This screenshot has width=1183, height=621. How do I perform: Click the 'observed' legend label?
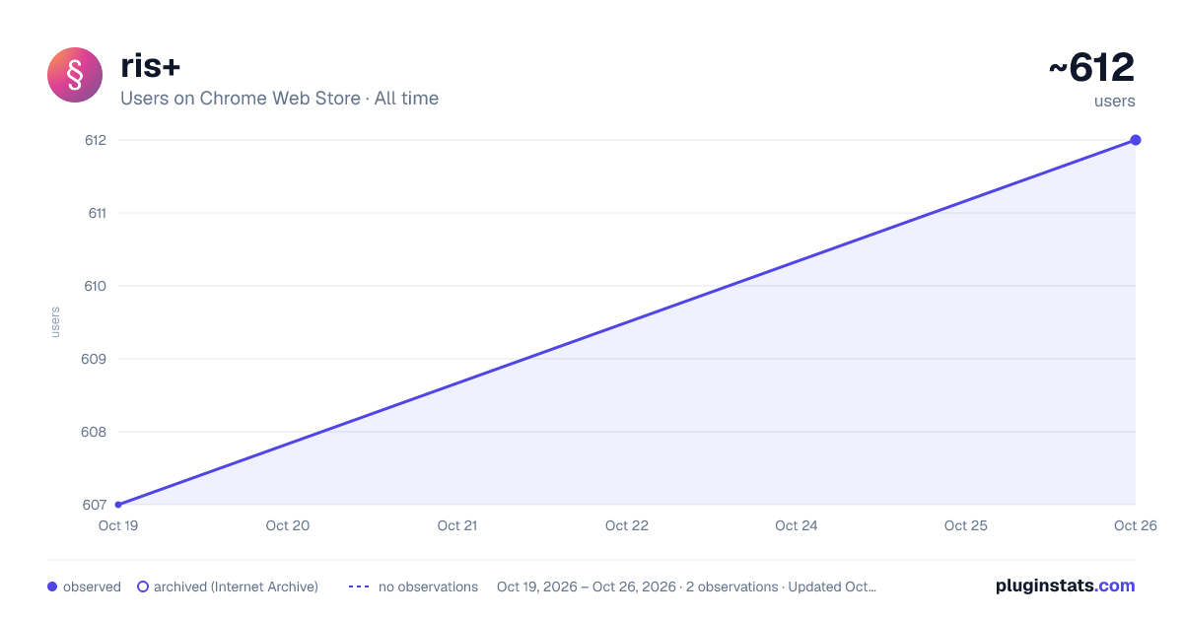tap(92, 586)
